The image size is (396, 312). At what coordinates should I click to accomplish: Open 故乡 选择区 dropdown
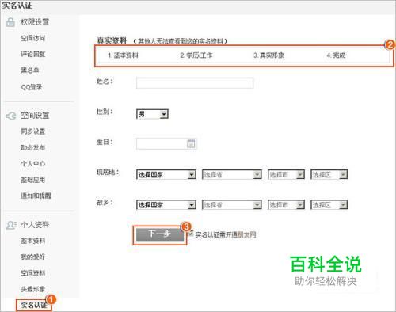pos(329,204)
